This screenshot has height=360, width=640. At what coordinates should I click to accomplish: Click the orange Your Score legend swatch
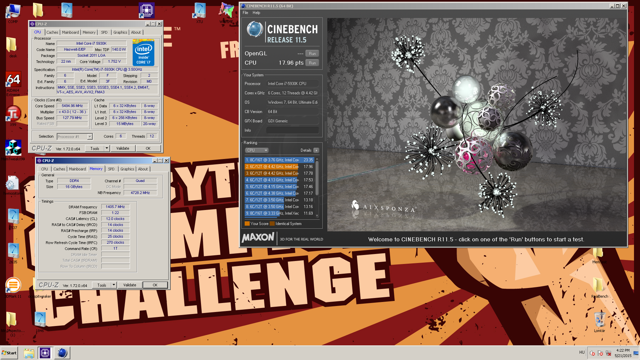pos(247,224)
